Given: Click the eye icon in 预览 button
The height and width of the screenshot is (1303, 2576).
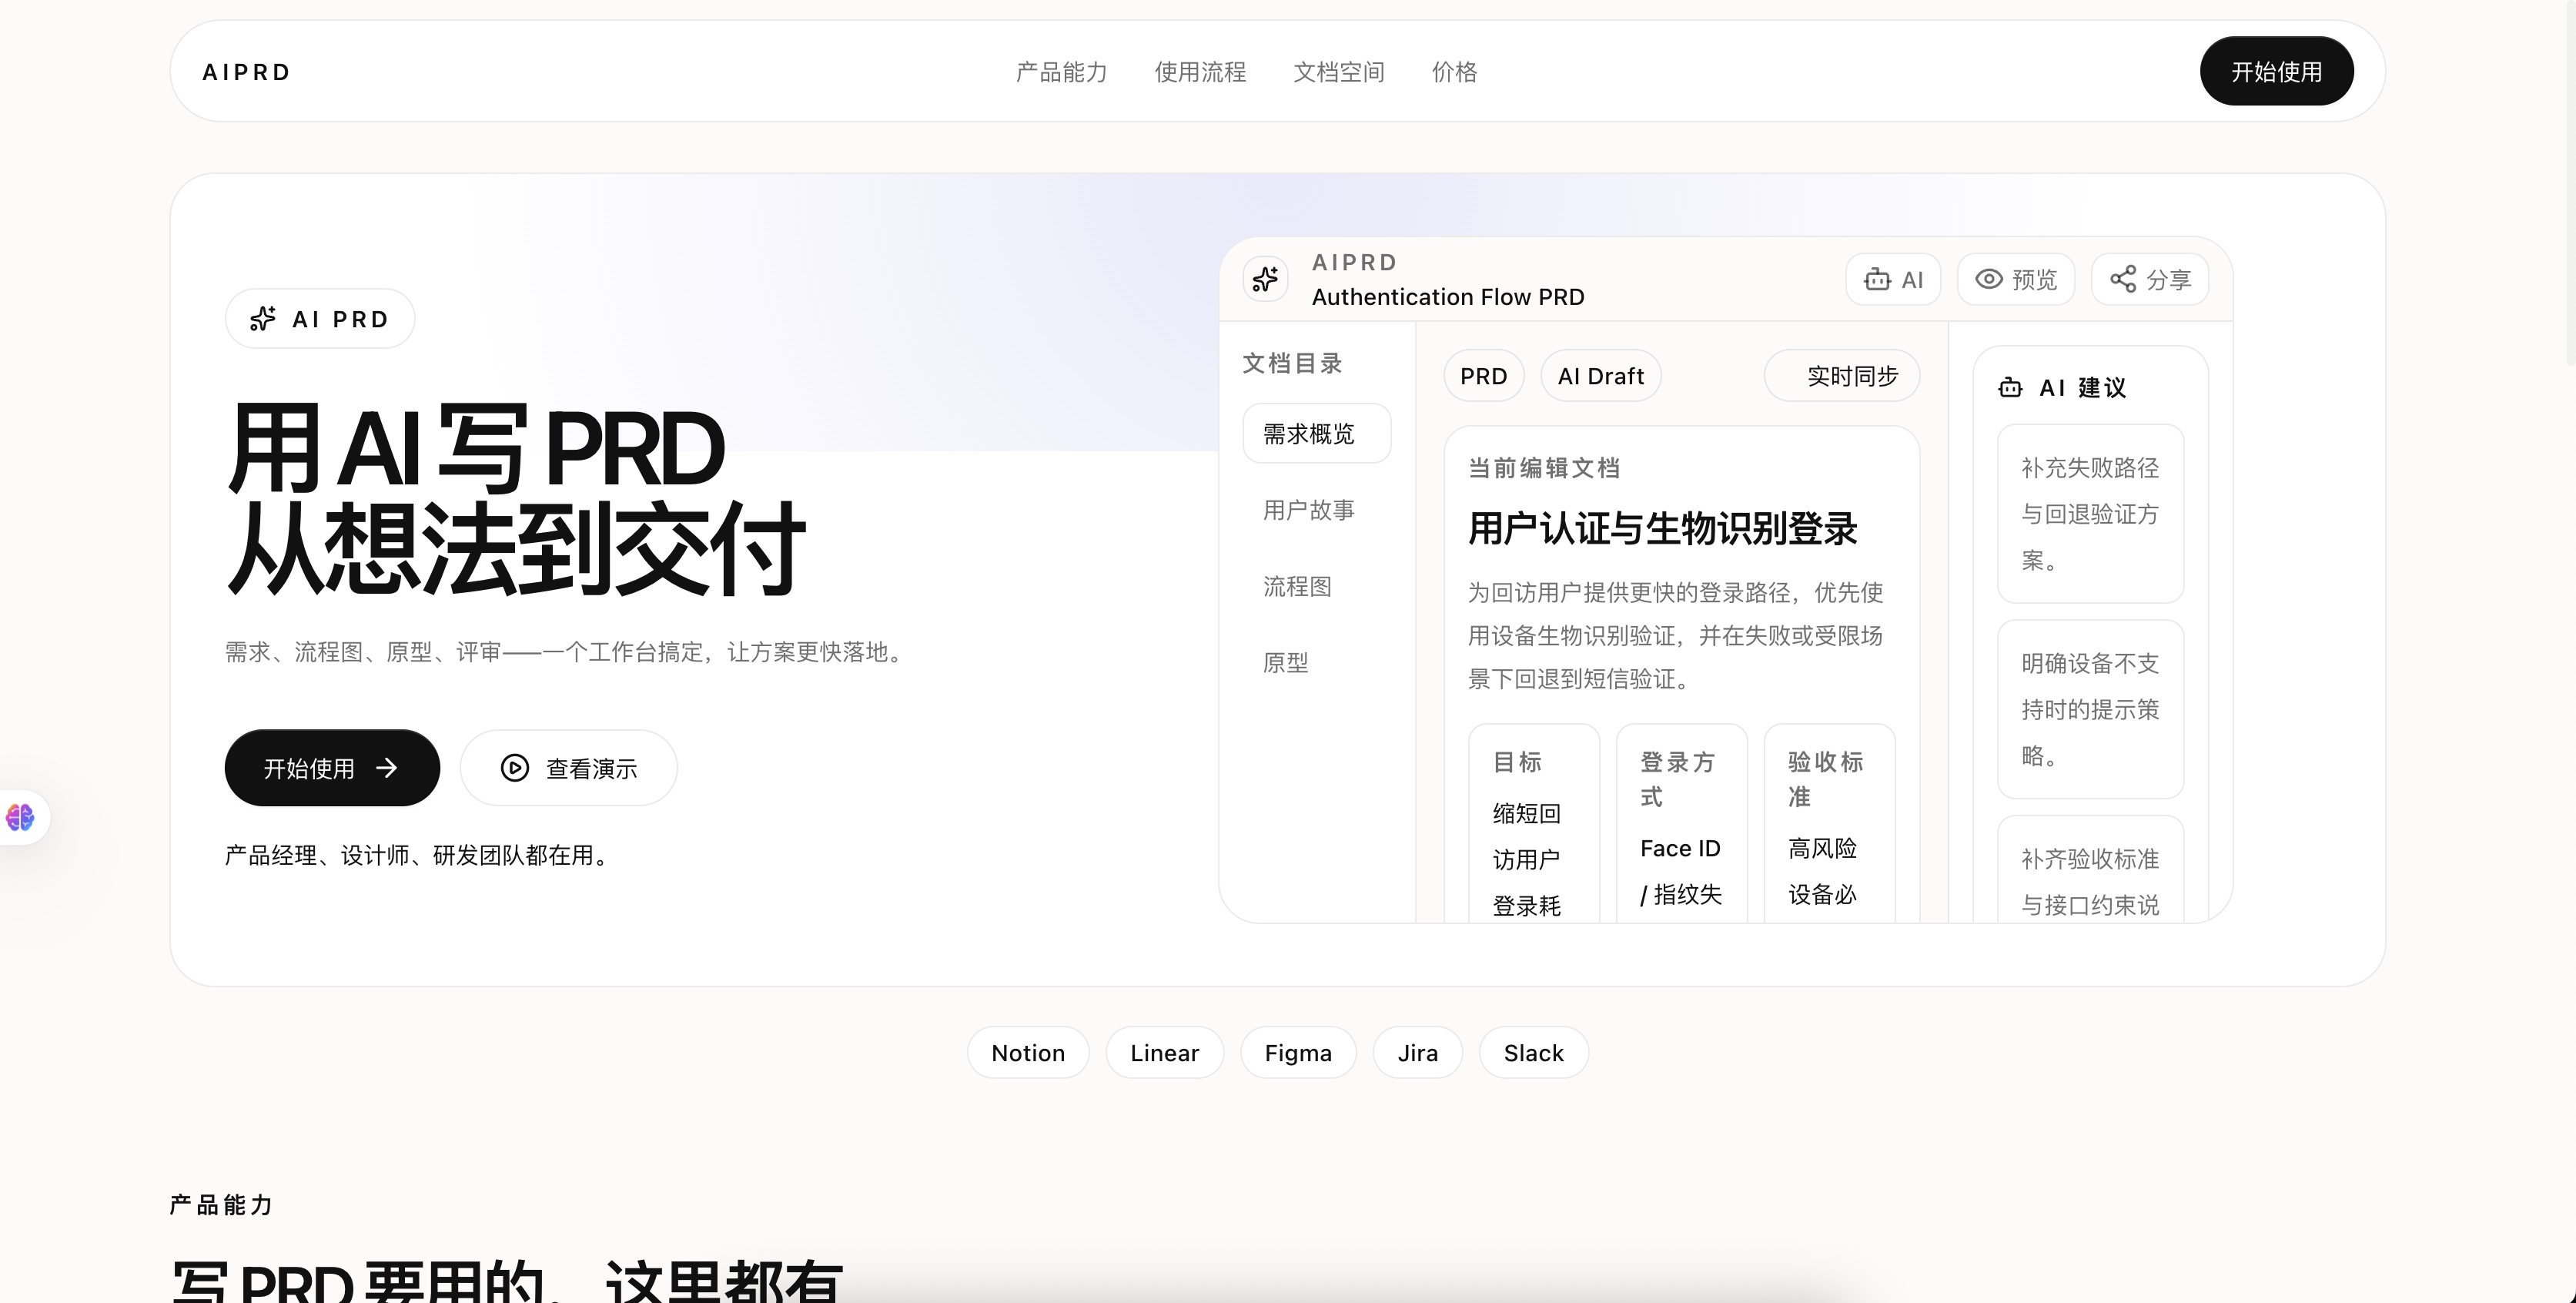Looking at the screenshot, I should (1989, 280).
